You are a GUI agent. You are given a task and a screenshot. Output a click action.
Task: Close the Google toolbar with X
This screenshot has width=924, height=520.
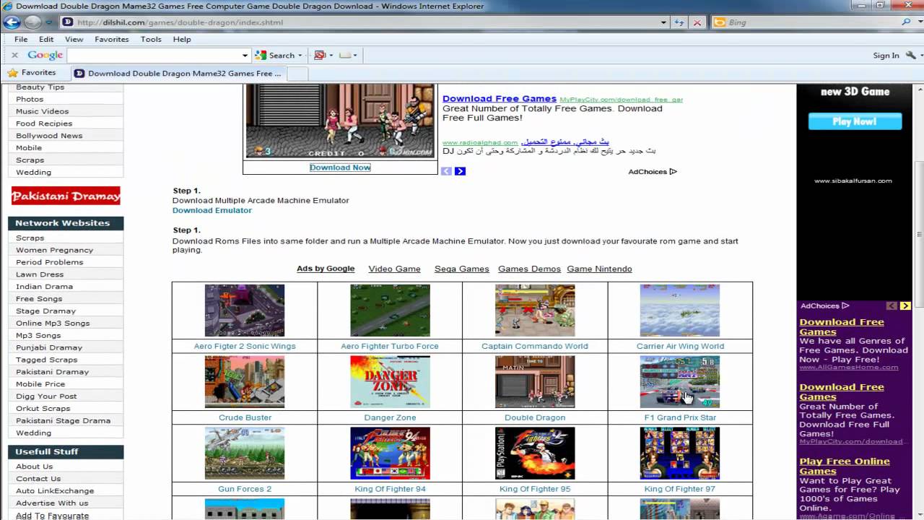(14, 55)
